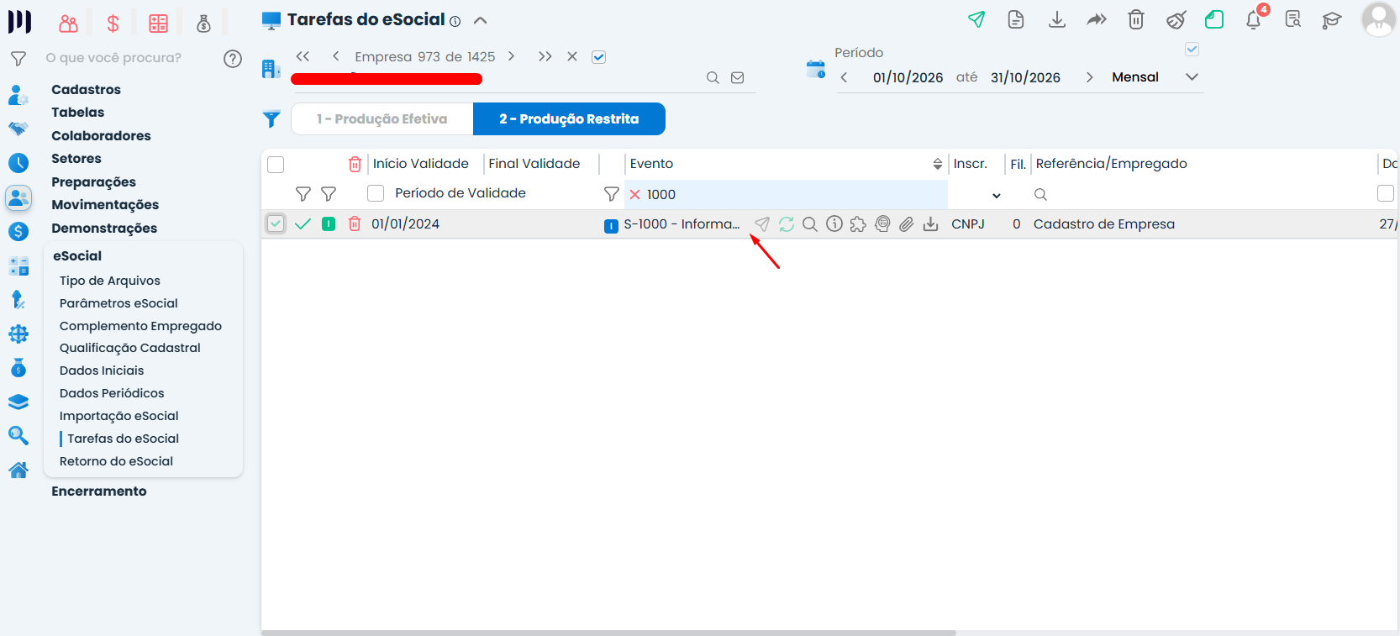Go back a period with the left arrow

(x=844, y=77)
